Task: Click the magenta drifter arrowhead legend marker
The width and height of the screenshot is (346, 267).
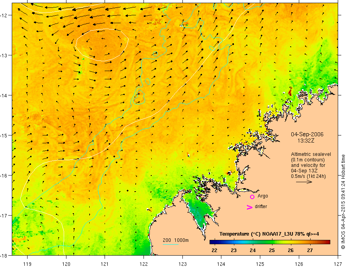Action: tap(250, 207)
